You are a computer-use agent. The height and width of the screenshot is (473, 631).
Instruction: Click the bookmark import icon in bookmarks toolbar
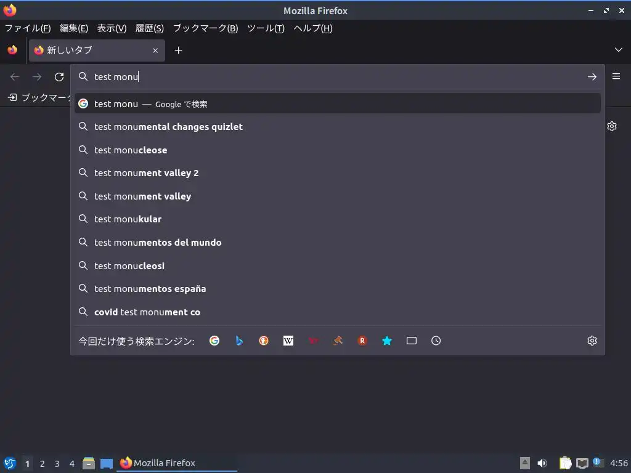pos(12,97)
